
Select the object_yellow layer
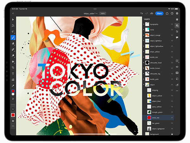pyautogui.click(x=158, y=96)
